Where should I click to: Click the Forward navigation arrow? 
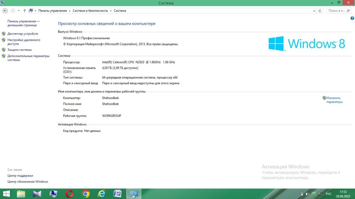click(x=12, y=11)
